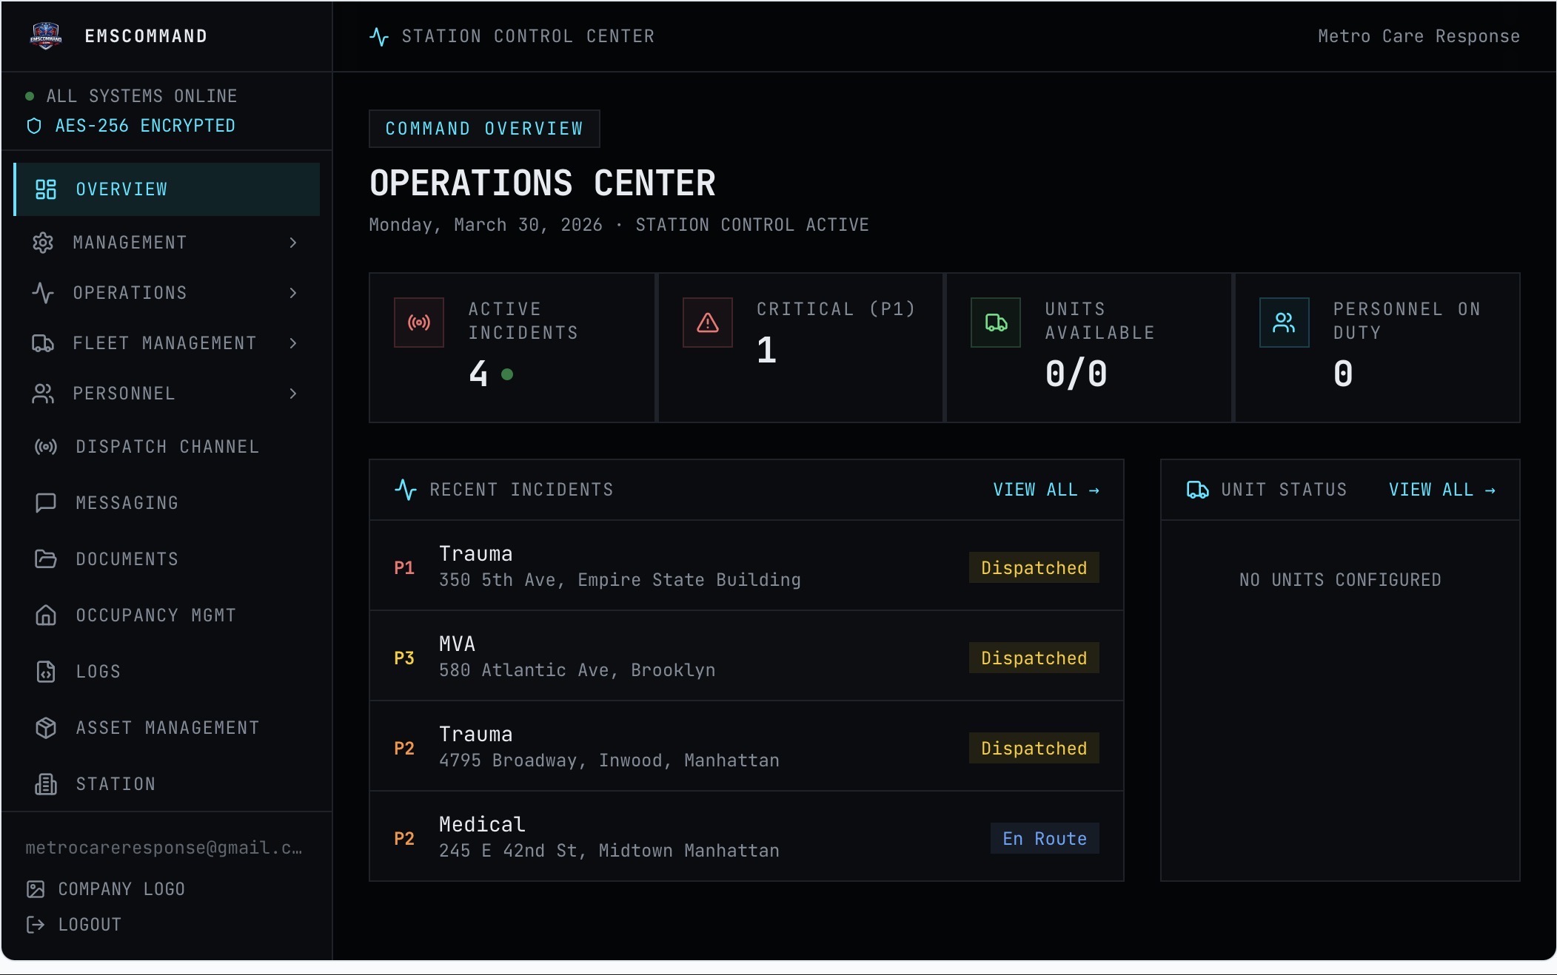The image size is (1557, 975).
Task: Click the Overview grid icon in sidebar
Action: click(x=44, y=189)
